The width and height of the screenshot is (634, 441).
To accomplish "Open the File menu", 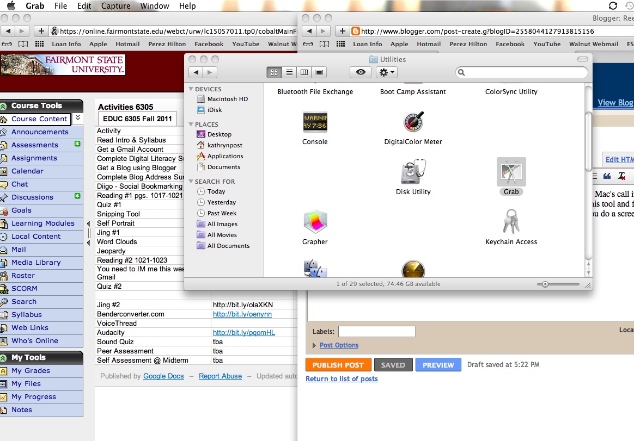I will tap(60, 5).
